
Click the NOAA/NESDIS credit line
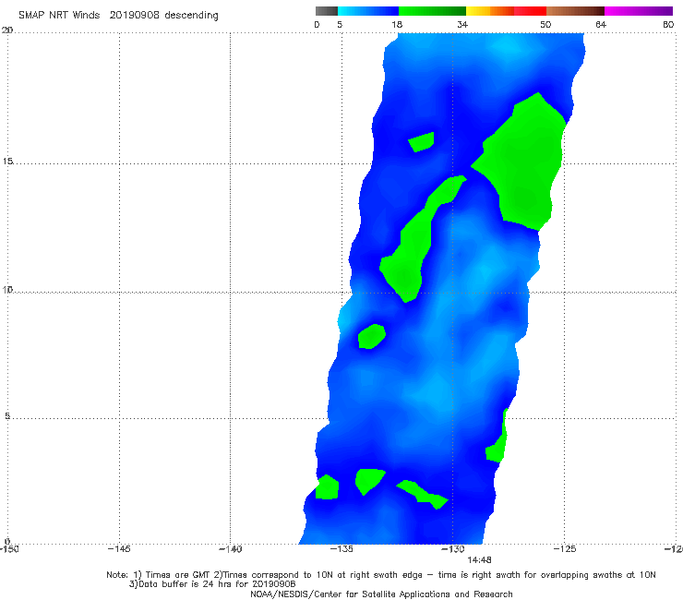(x=381, y=594)
